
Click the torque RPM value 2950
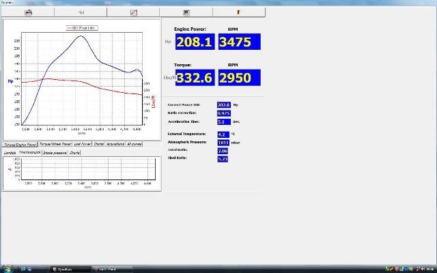pos(240,77)
